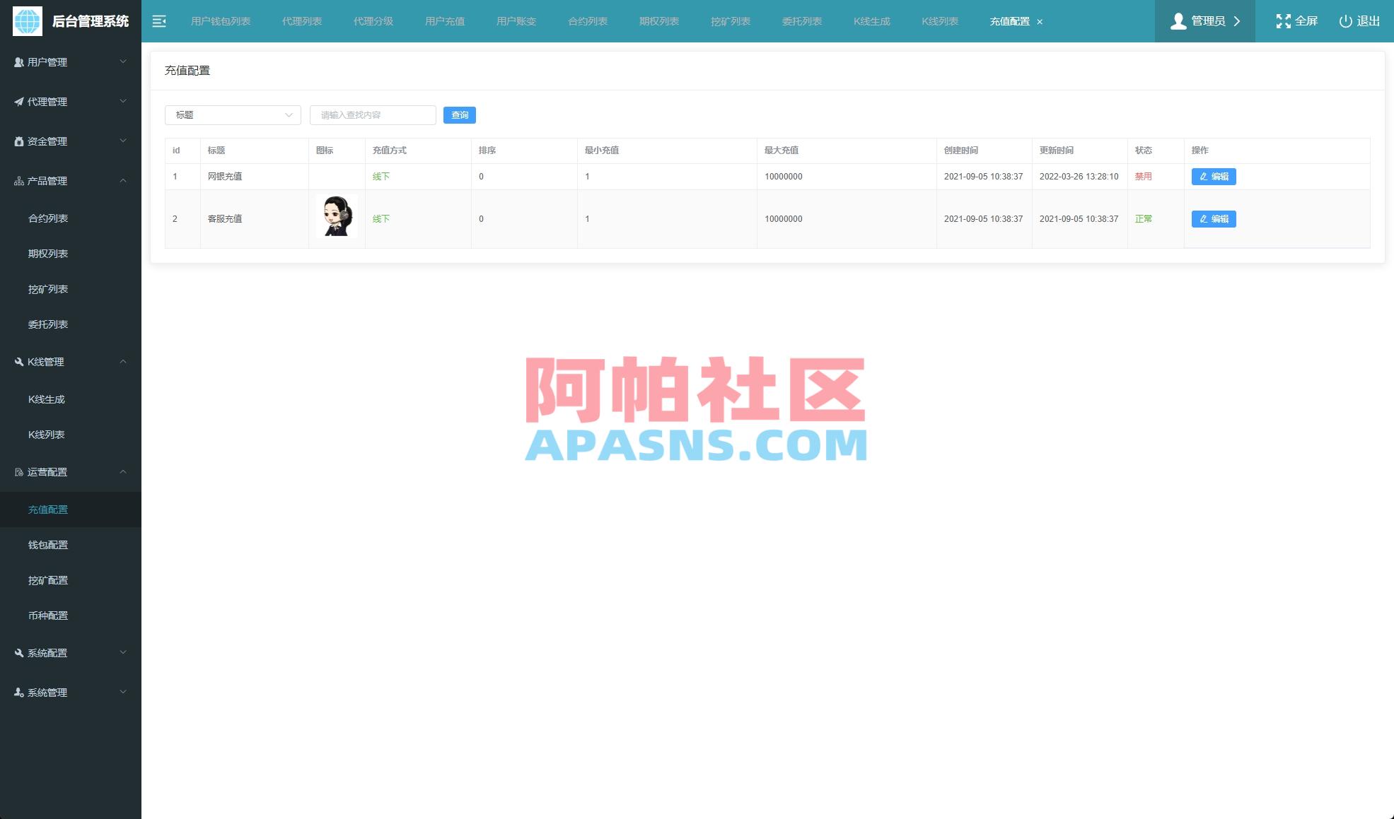Switch to the 用户账变 tab
Image resolution: width=1394 pixels, height=819 pixels.
pos(516,21)
